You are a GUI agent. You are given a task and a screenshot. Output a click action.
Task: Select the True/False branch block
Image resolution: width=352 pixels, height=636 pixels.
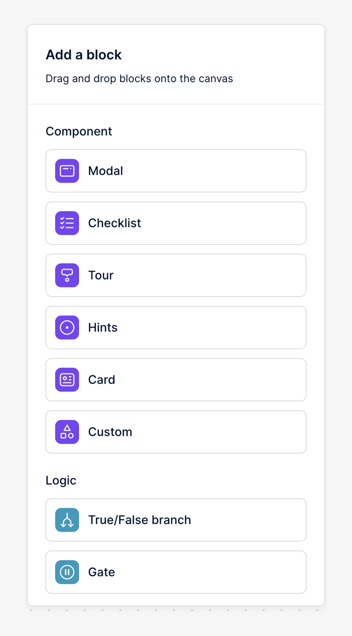176,520
